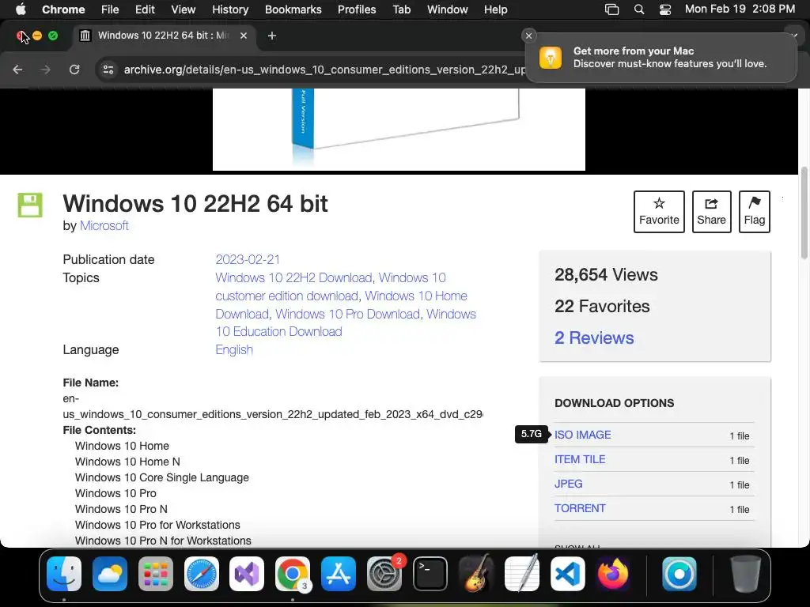
Task: Open Safari from the Dock
Action: (x=202, y=574)
